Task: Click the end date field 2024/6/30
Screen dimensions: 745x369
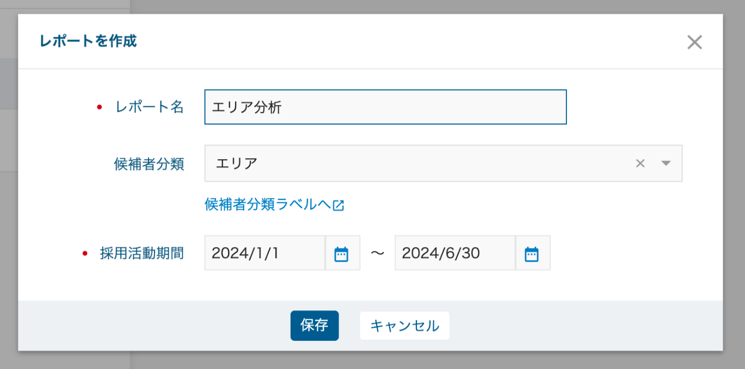Action: (x=455, y=253)
